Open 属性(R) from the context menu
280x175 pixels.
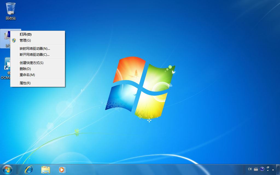38,83
